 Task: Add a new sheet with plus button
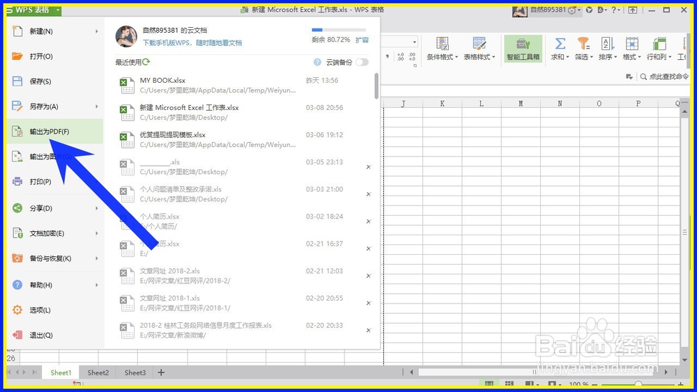pyautogui.click(x=162, y=373)
